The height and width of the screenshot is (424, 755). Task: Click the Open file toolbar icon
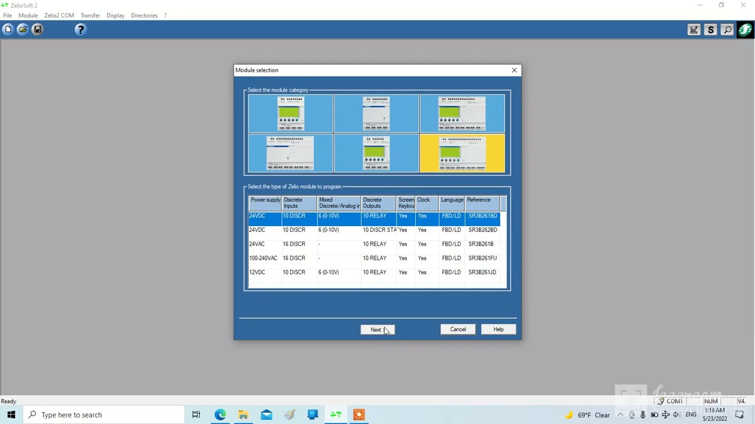click(22, 29)
